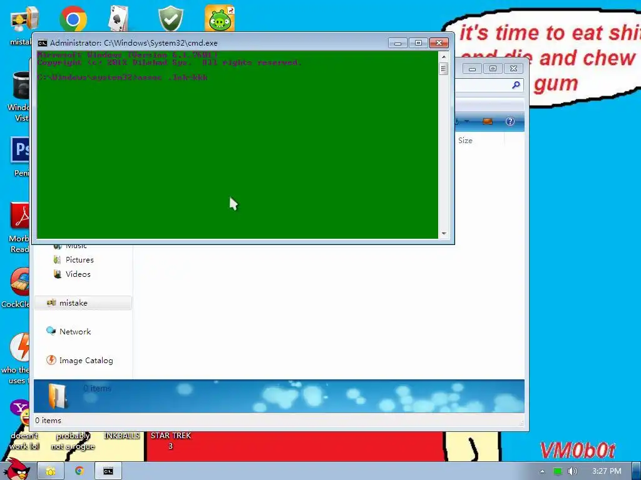Click the folder icon in Explorer details pane

tap(57, 396)
